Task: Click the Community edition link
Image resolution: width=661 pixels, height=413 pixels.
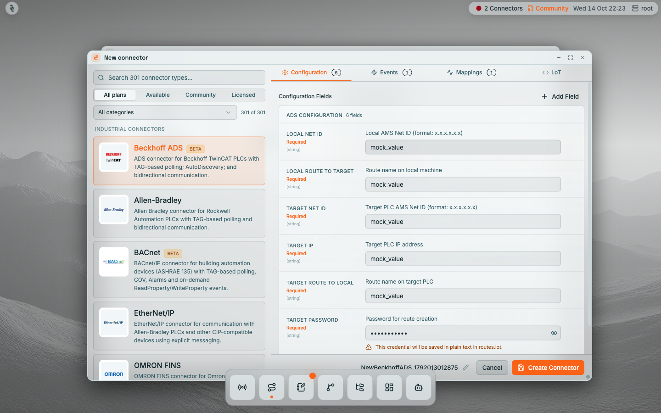Action: pyautogui.click(x=548, y=8)
